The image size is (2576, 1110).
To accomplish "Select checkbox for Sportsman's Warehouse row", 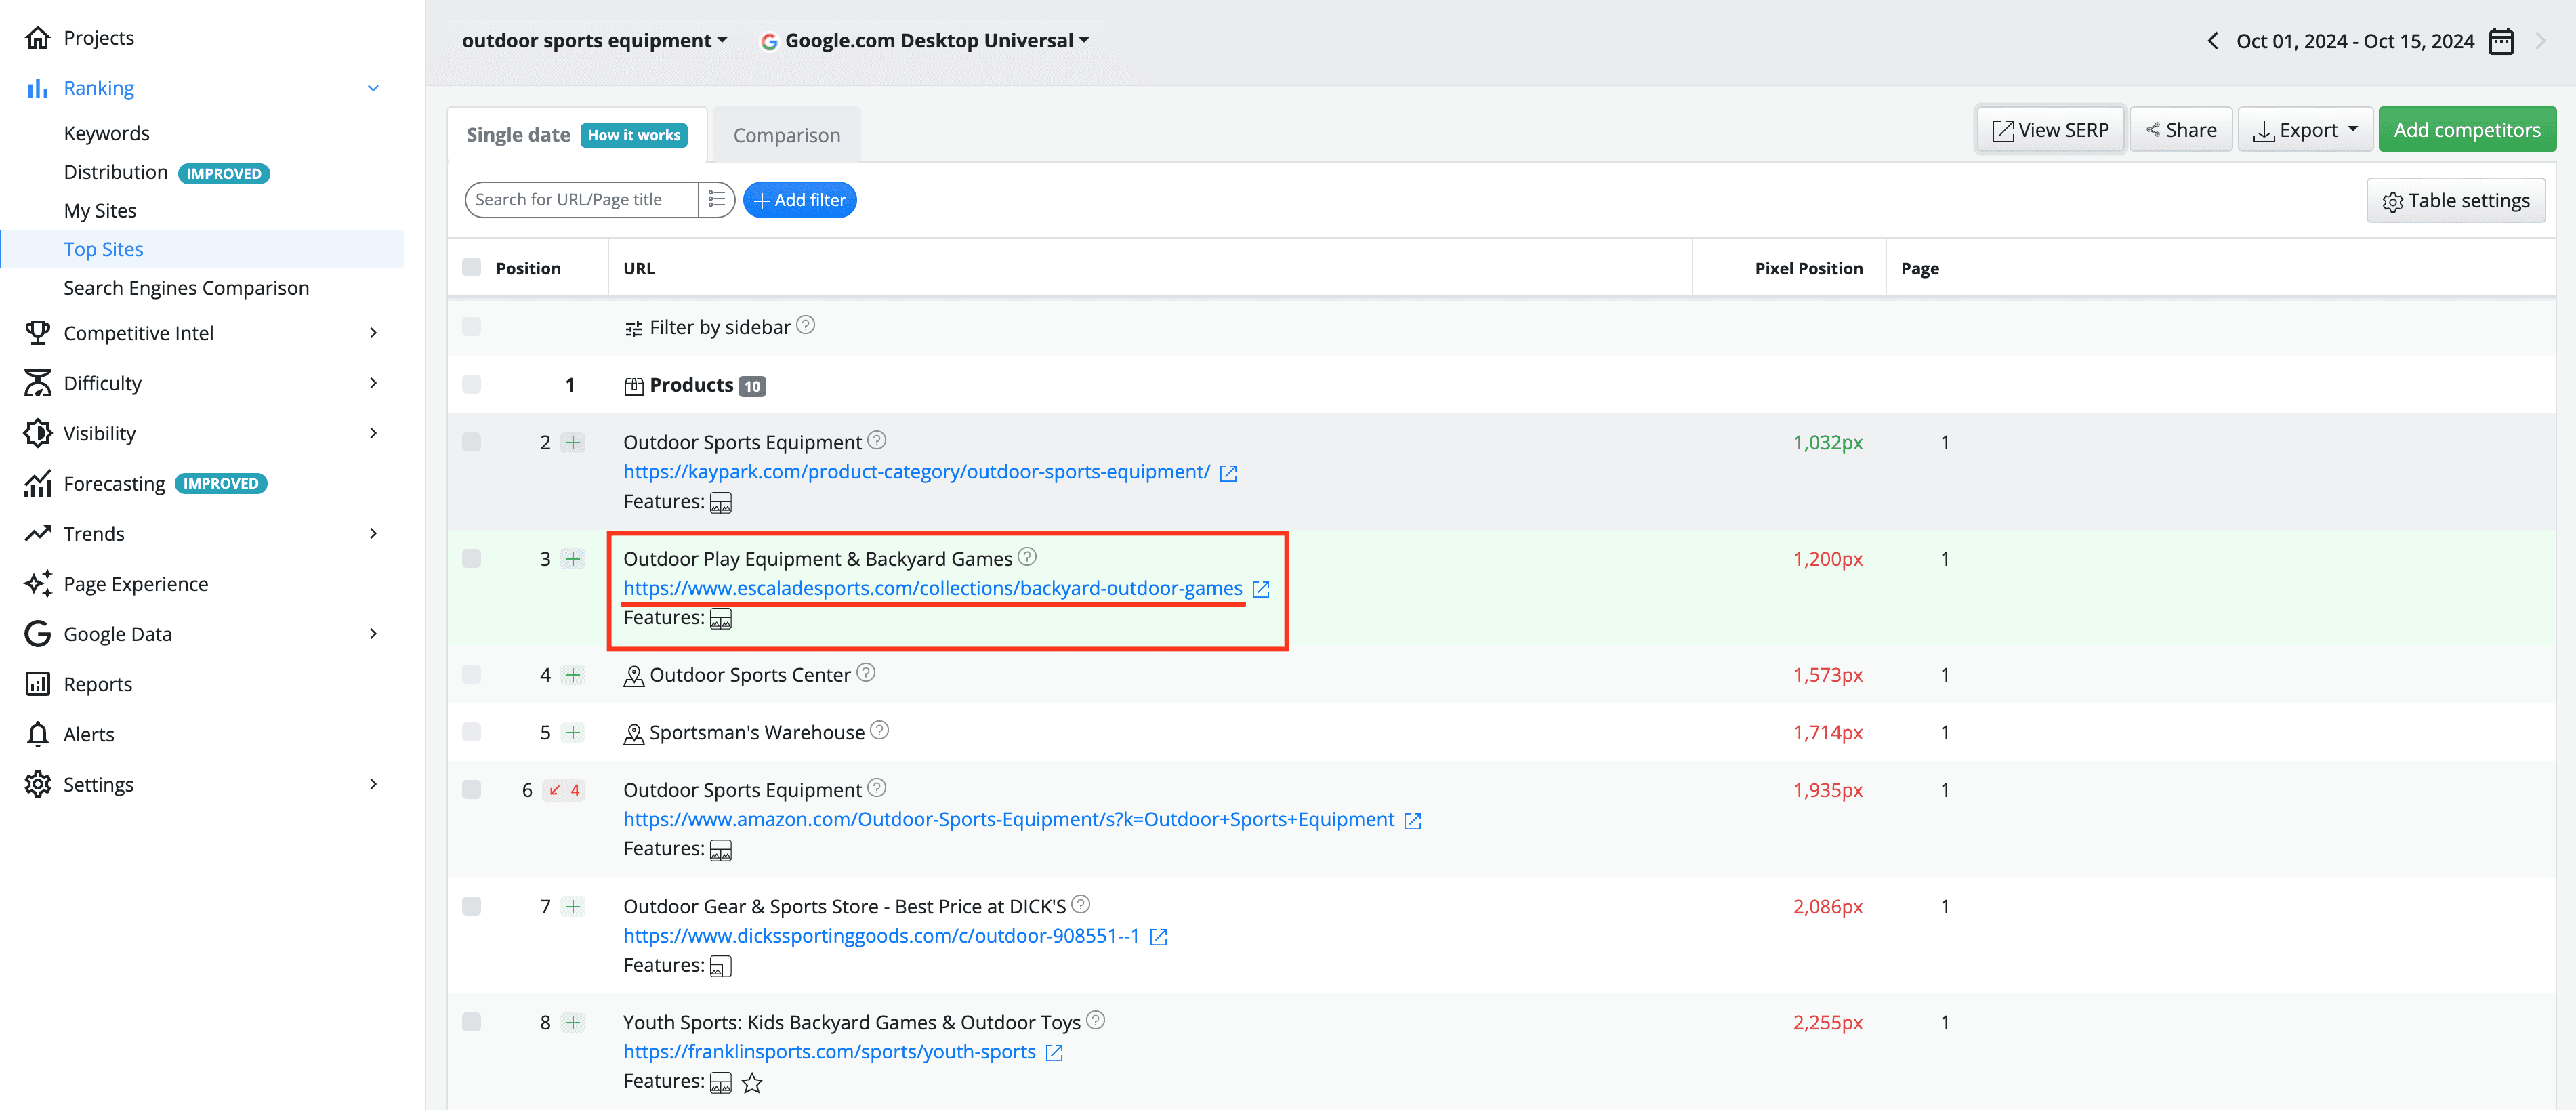I will coord(472,732).
